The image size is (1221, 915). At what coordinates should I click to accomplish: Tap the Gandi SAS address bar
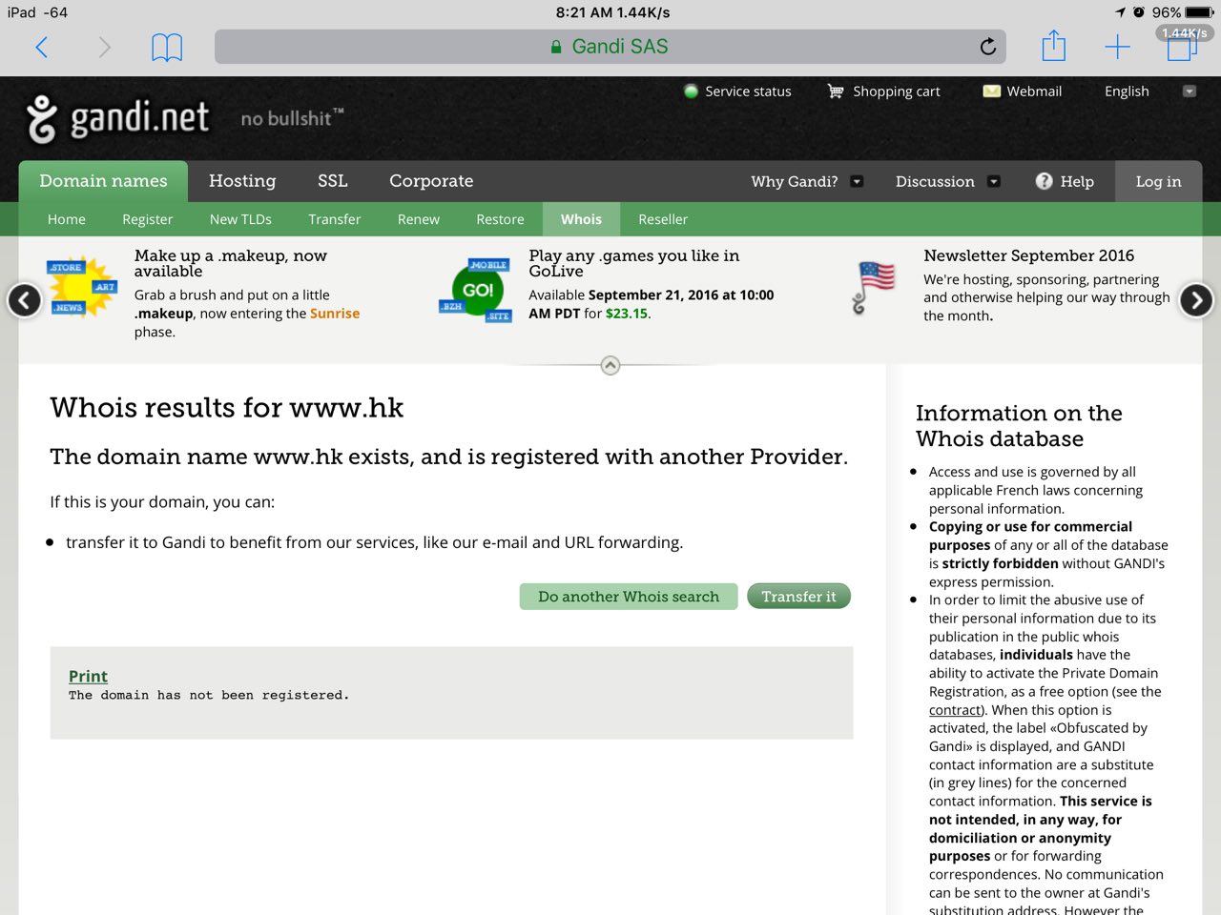pyautogui.click(x=612, y=47)
